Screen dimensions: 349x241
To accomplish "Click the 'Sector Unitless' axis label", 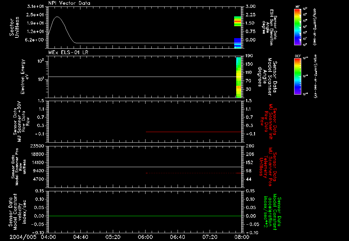I will (x=14, y=27).
